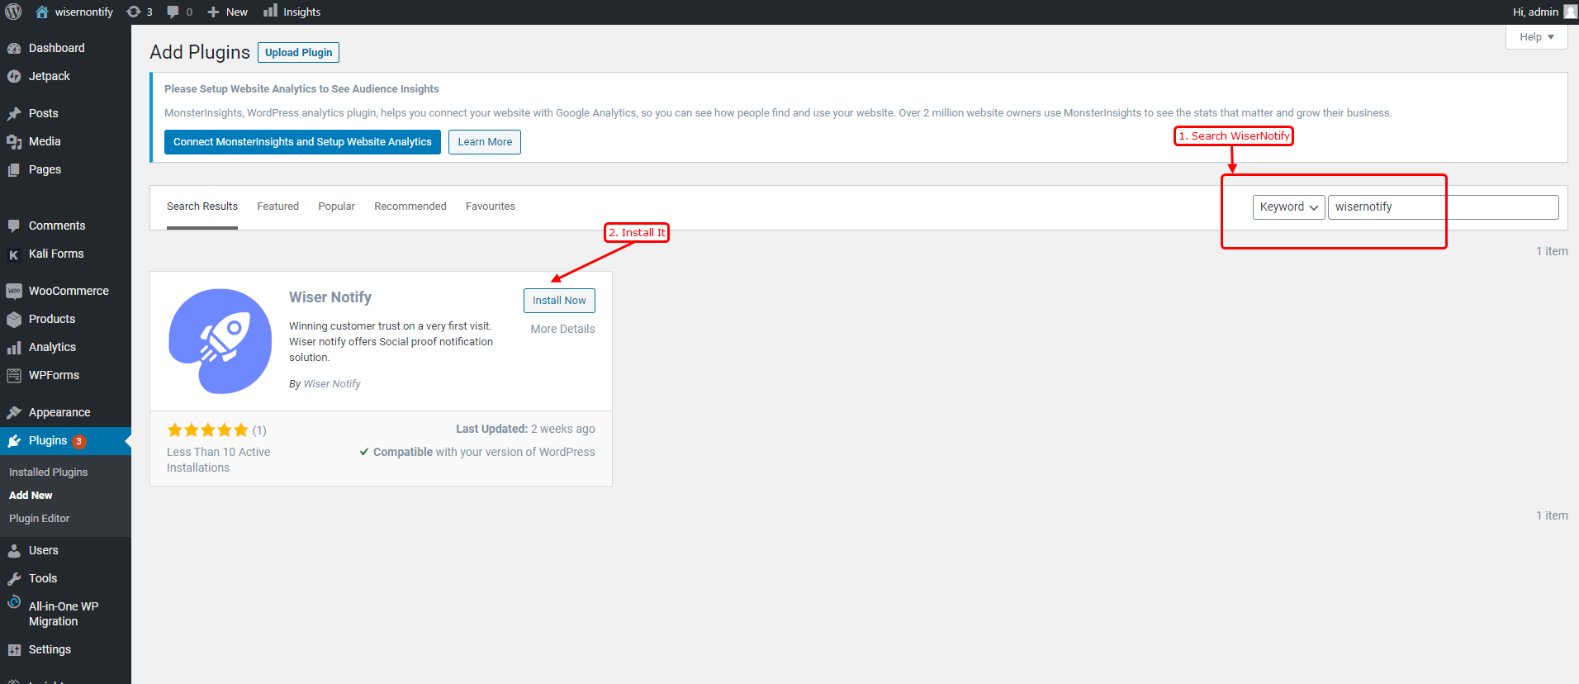Click the plus icon beside New
Screen dimensions: 1579x684
(x=213, y=12)
